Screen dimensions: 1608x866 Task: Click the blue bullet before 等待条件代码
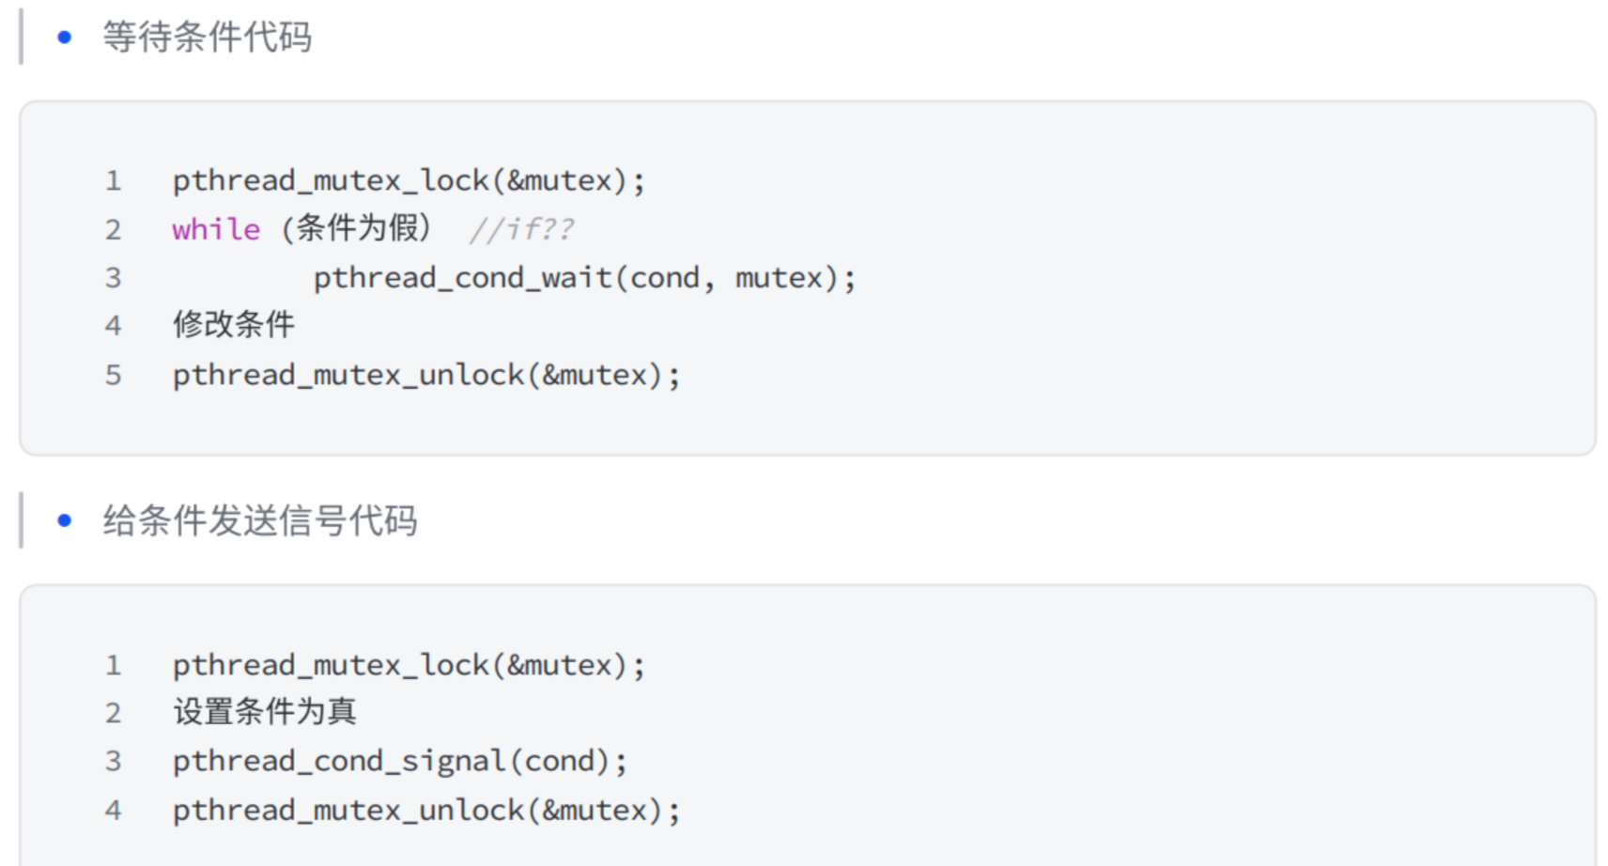pyautogui.click(x=64, y=38)
